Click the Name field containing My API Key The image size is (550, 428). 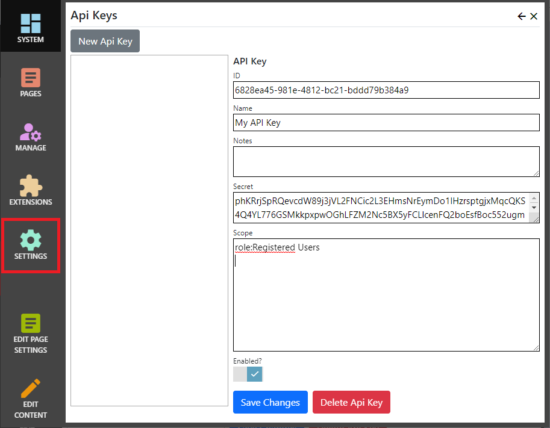click(x=386, y=123)
